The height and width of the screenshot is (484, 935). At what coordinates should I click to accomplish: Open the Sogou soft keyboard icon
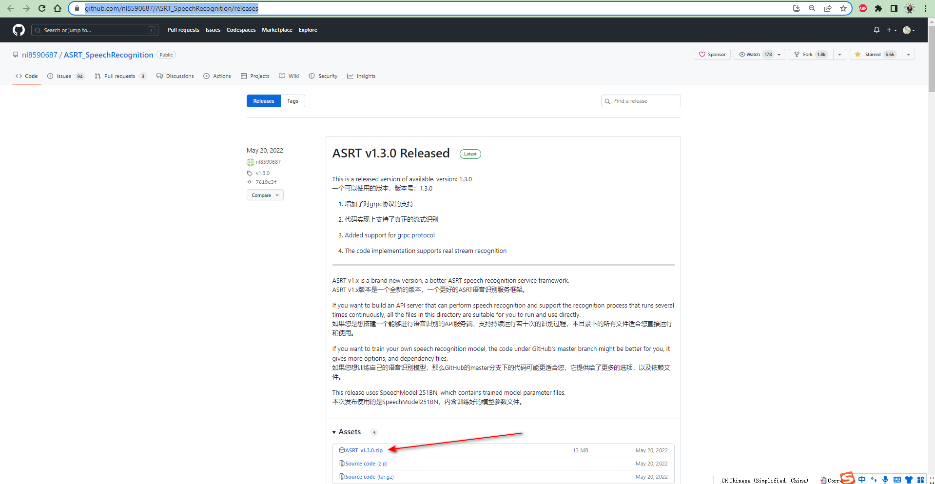click(897, 480)
